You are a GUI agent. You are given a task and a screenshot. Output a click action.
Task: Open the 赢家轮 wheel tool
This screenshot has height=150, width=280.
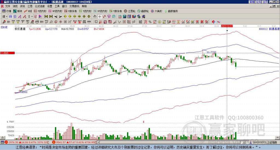(143, 11)
